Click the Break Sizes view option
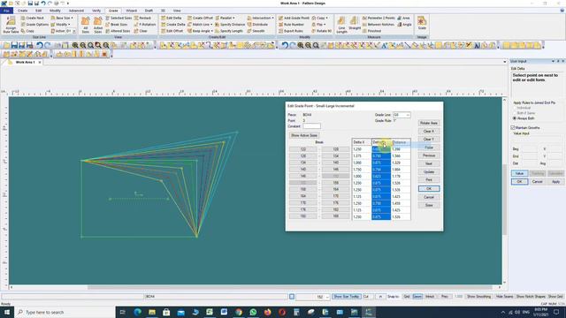Image resolution: width=566 pixels, height=318 pixels. tap(116, 24)
